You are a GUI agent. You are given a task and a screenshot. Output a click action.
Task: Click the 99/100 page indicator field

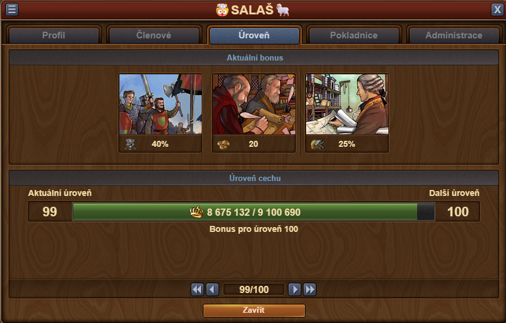point(254,289)
